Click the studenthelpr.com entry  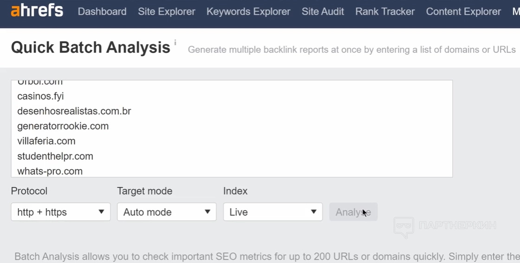[x=55, y=156]
